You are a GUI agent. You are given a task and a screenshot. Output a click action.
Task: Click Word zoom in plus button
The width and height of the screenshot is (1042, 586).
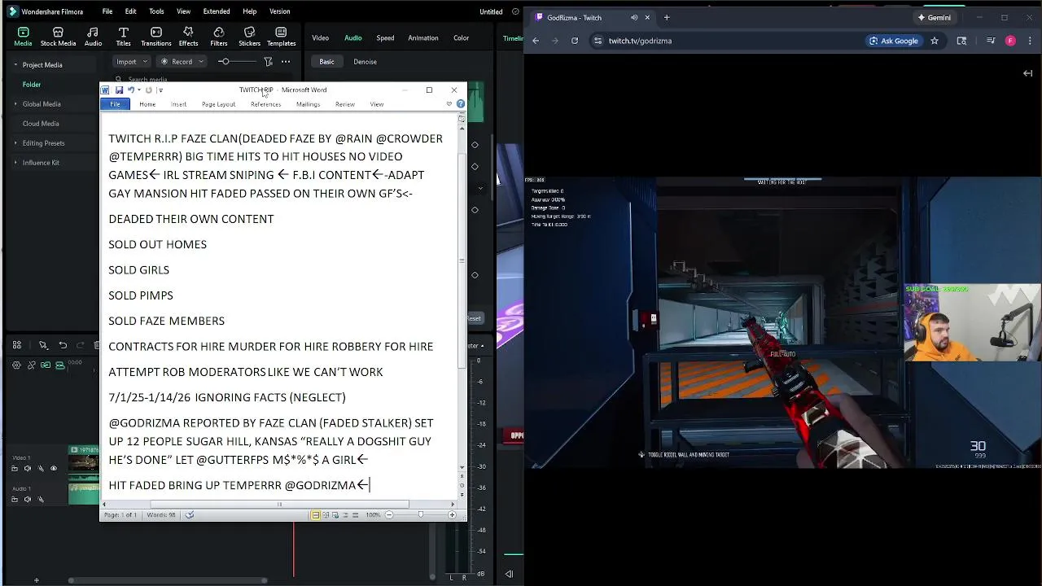pos(453,514)
